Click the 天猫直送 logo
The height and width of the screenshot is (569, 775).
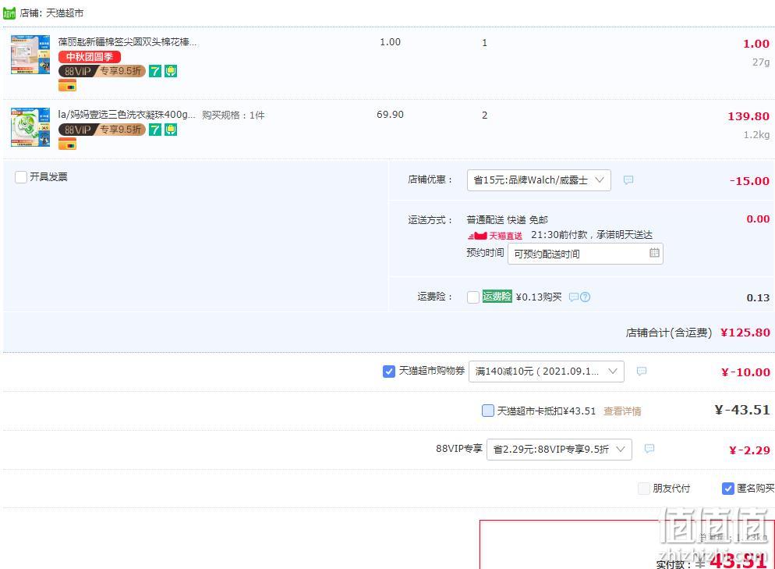495,236
